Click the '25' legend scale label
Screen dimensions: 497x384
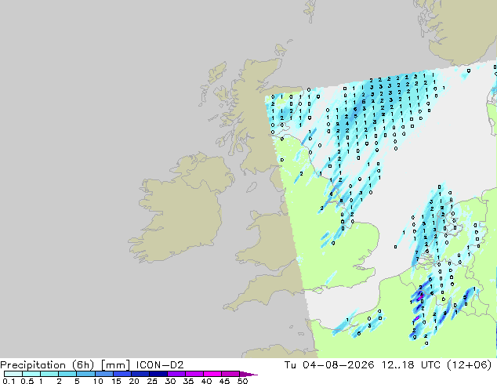pyautogui.click(x=152, y=381)
